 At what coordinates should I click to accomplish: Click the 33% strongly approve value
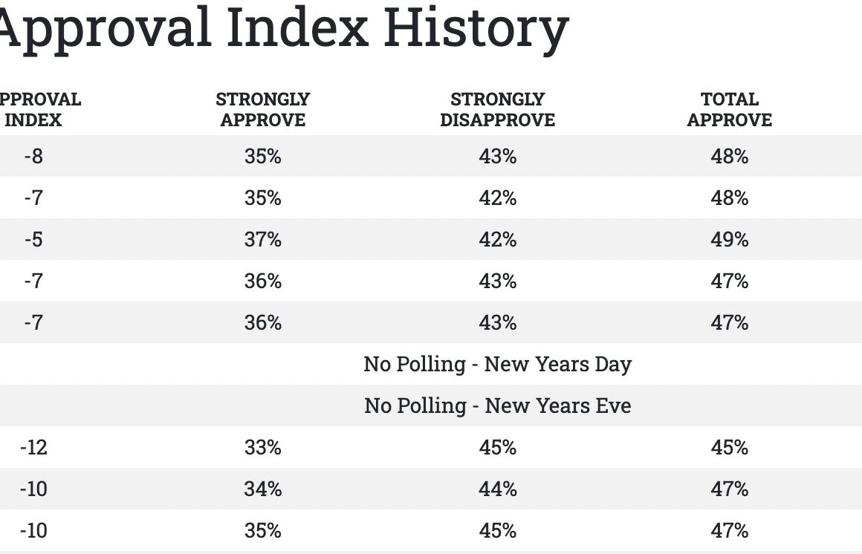[263, 448]
